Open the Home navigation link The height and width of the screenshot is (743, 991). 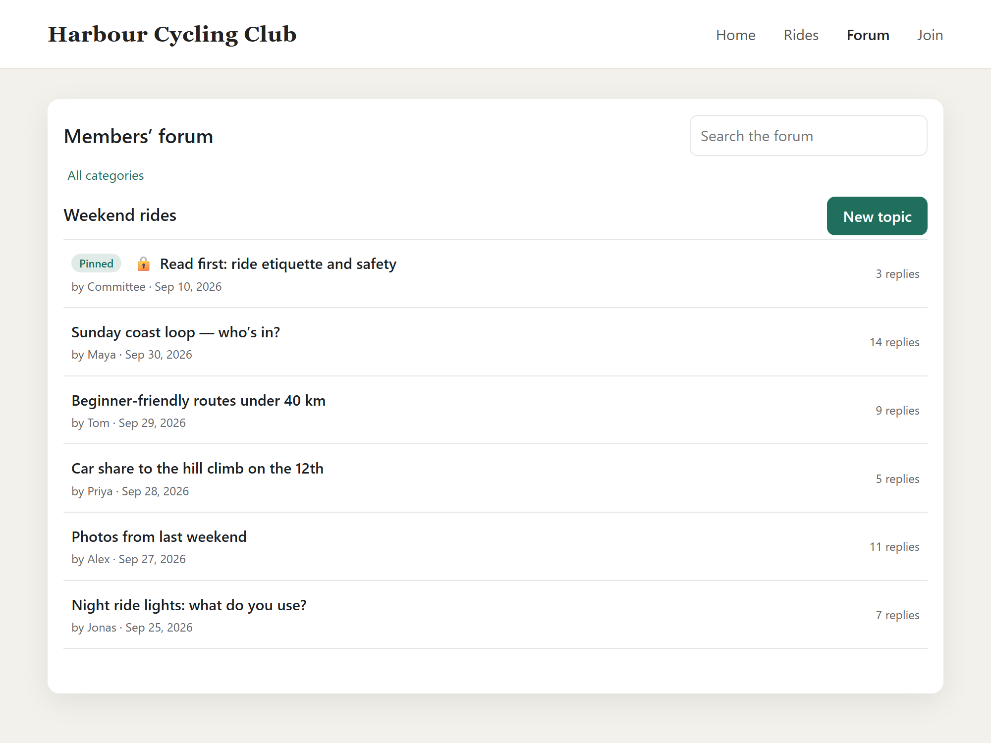click(736, 35)
